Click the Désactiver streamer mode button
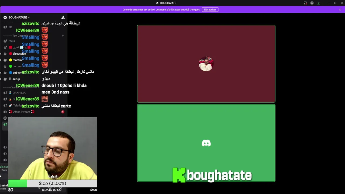345x194 pixels. pyautogui.click(x=210, y=9)
